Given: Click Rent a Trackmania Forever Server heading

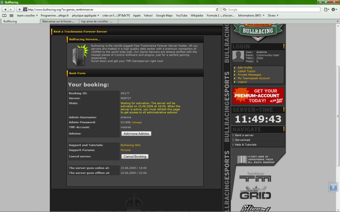Looking at the screenshot, I should [80, 31].
